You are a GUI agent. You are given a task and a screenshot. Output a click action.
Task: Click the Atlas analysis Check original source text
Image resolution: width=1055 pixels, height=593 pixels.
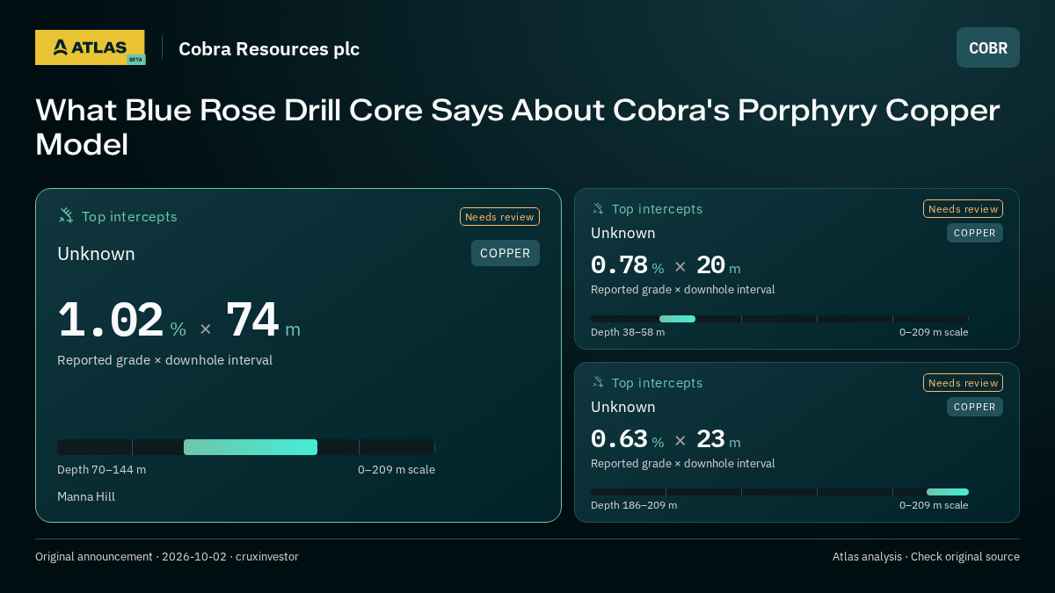pyautogui.click(x=926, y=557)
